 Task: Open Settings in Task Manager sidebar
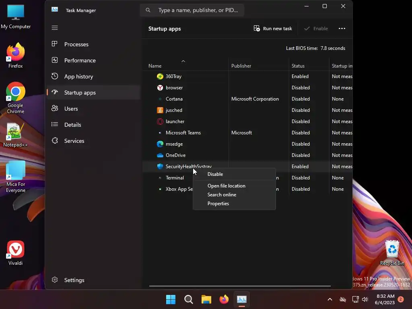tap(93, 280)
